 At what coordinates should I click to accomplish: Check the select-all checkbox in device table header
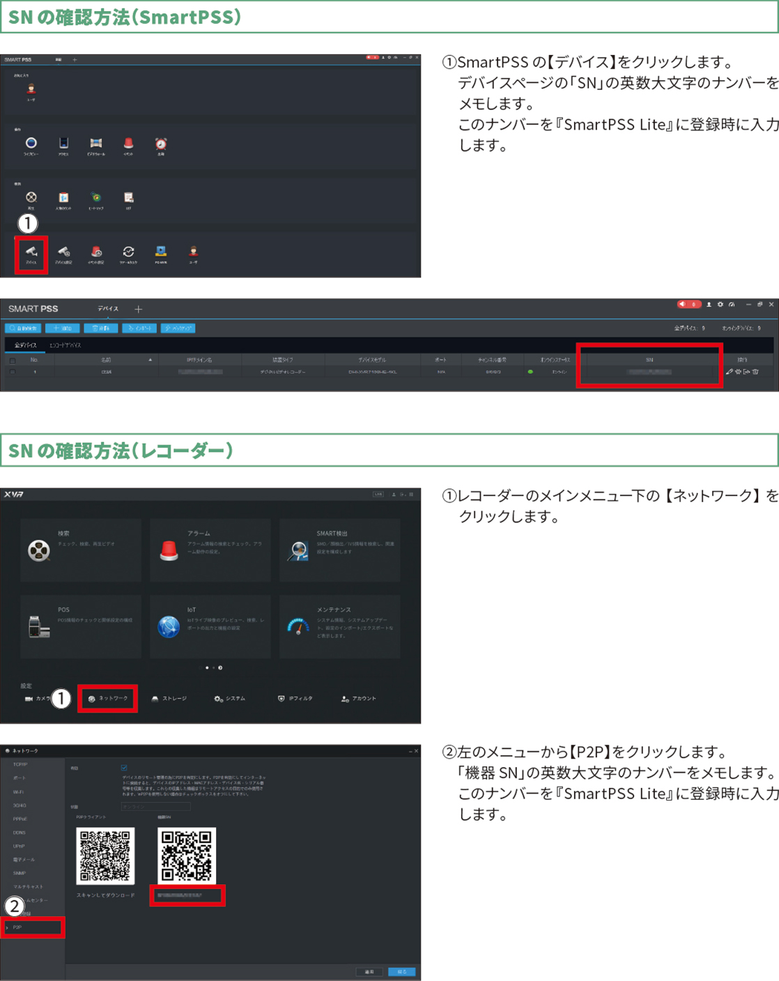(12, 360)
